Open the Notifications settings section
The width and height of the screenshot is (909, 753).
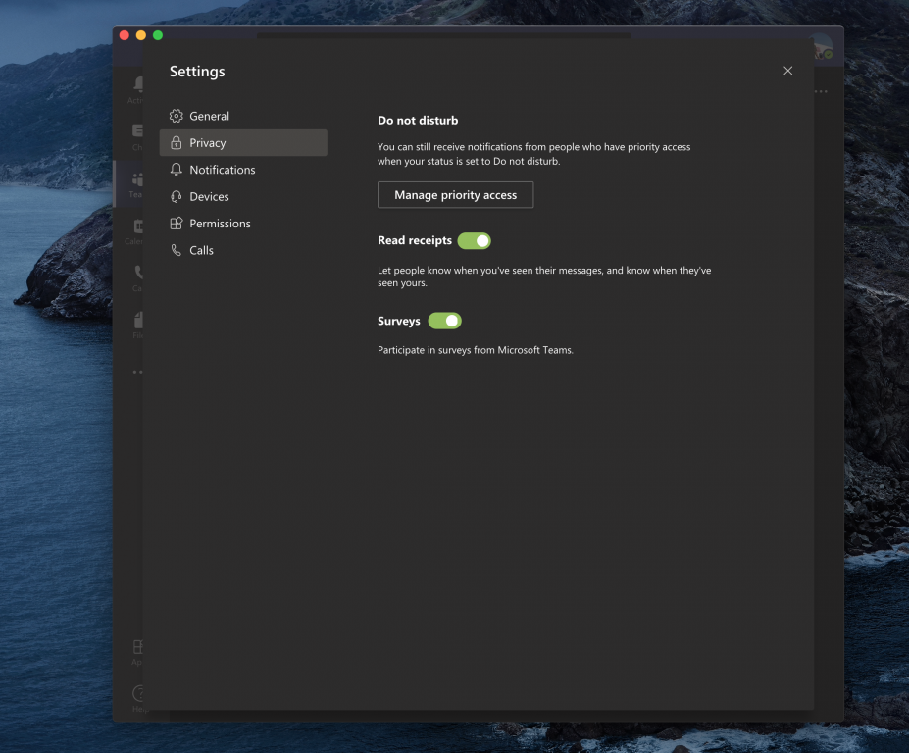pyautogui.click(x=243, y=170)
